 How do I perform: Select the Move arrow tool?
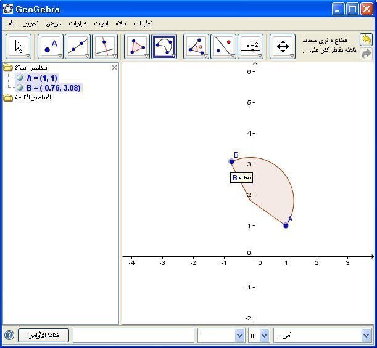19,47
